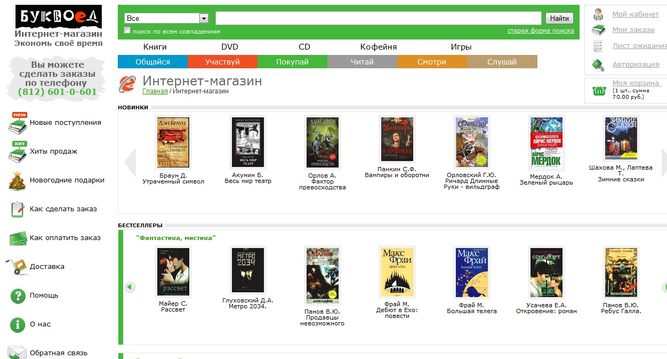Open Рассвет book cover by Майер
667x359 pixels.
tap(173, 272)
